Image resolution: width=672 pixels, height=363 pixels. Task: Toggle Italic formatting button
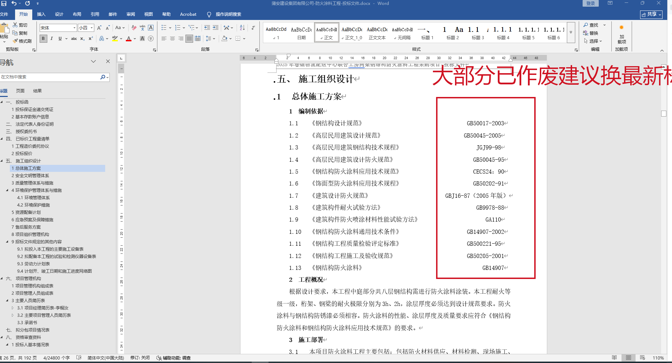[52, 39]
